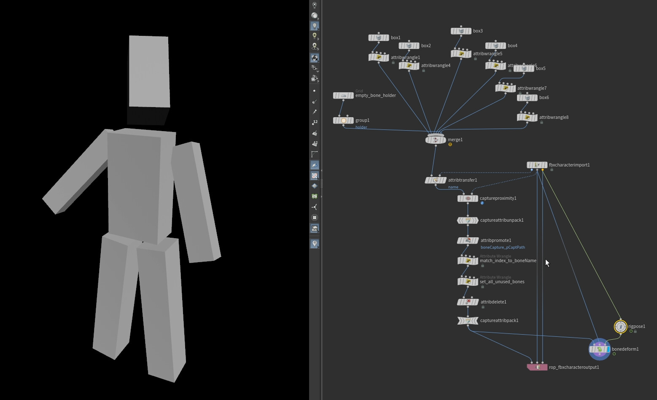Select the box6 node icon
Viewport: 657px width, 400px height.
pos(527,97)
